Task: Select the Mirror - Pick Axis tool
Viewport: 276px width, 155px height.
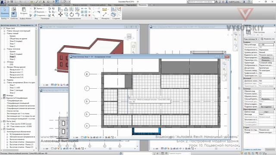Action: pyautogui.click(x=72, y=9)
